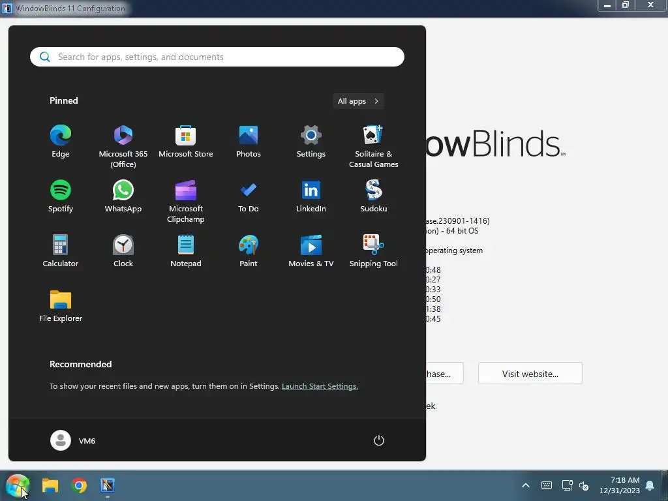Launch LinkedIn from pinned apps
The height and width of the screenshot is (501, 668).
coord(311,196)
